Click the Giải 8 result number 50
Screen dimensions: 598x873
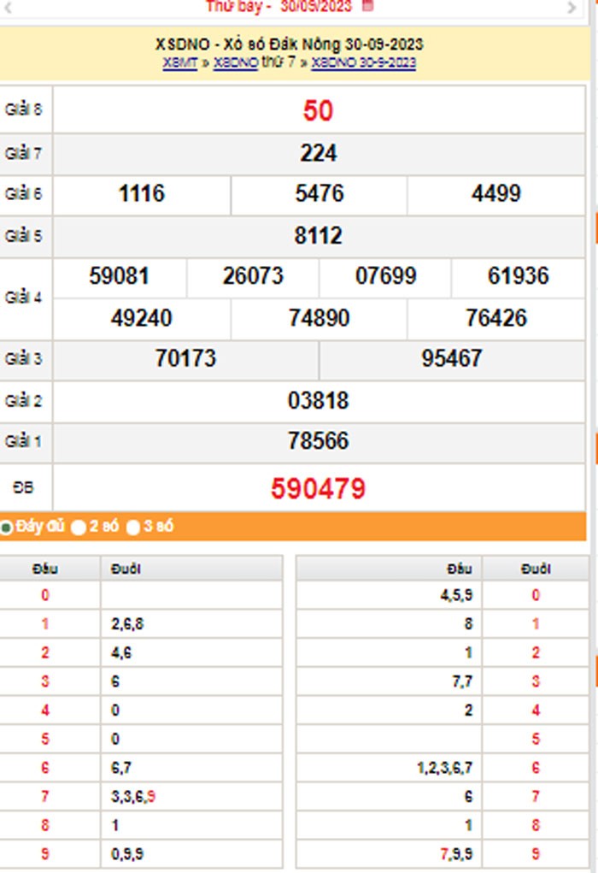click(318, 110)
